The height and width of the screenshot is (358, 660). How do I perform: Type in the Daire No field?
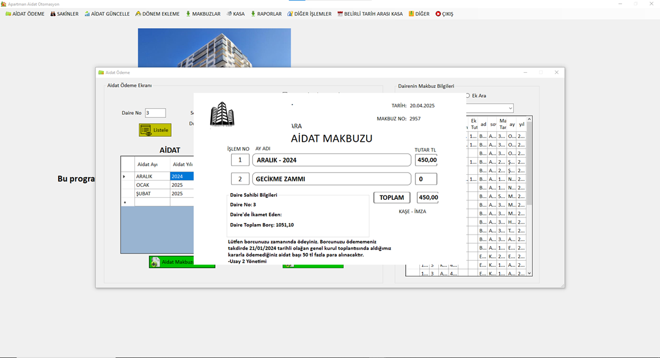pyautogui.click(x=155, y=112)
